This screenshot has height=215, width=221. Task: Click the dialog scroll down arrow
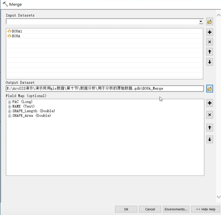[x=219, y=197]
